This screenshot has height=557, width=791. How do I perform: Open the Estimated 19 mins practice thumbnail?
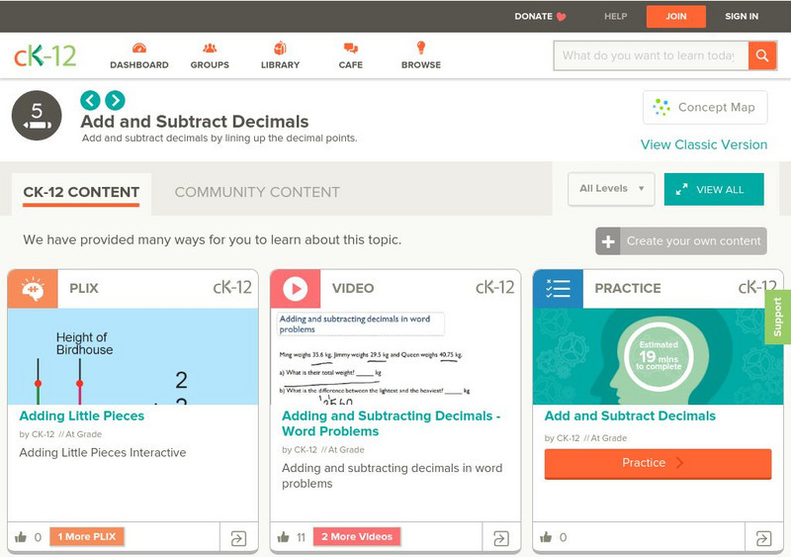pos(659,356)
